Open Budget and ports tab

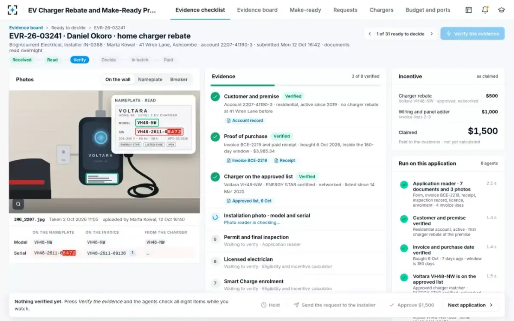[x=428, y=10]
